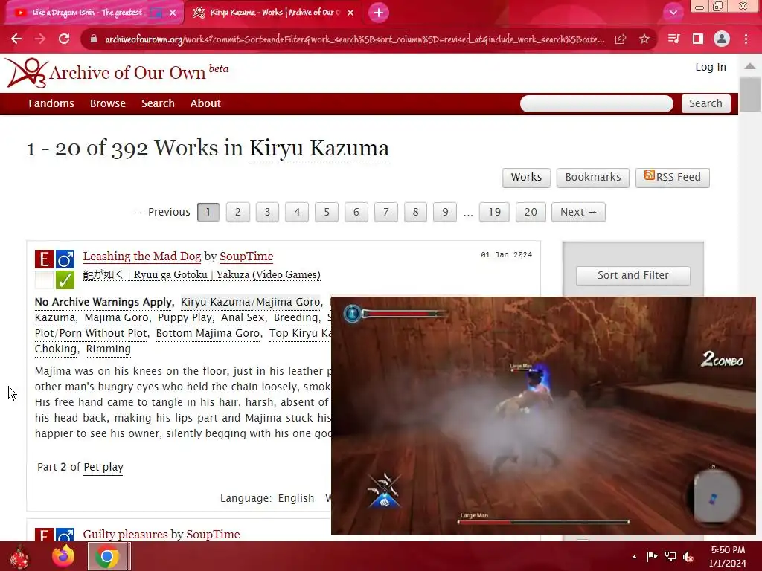Viewport: 762px width, 571px height.
Task: Click the address bar padlock icon
Action: click(x=94, y=39)
